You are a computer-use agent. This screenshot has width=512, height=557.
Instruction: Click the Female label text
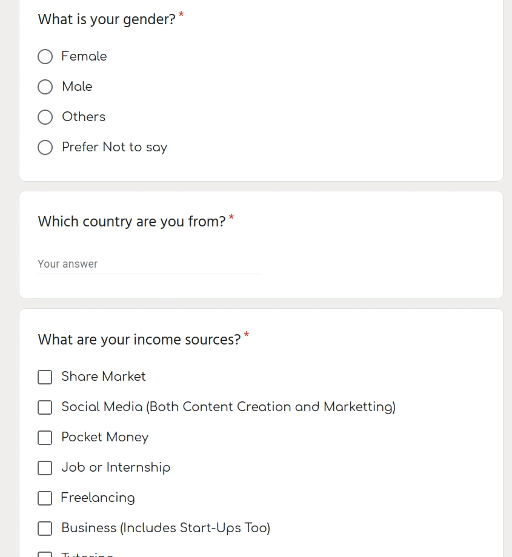(x=84, y=56)
